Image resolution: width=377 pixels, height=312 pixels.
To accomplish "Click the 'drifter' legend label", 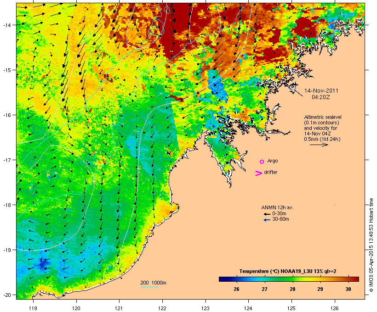I will tap(270, 172).
